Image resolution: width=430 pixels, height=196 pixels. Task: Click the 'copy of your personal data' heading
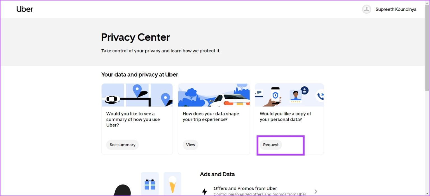click(x=285, y=117)
